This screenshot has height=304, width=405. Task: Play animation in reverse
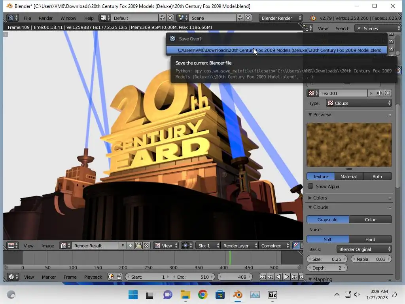pos(278,277)
